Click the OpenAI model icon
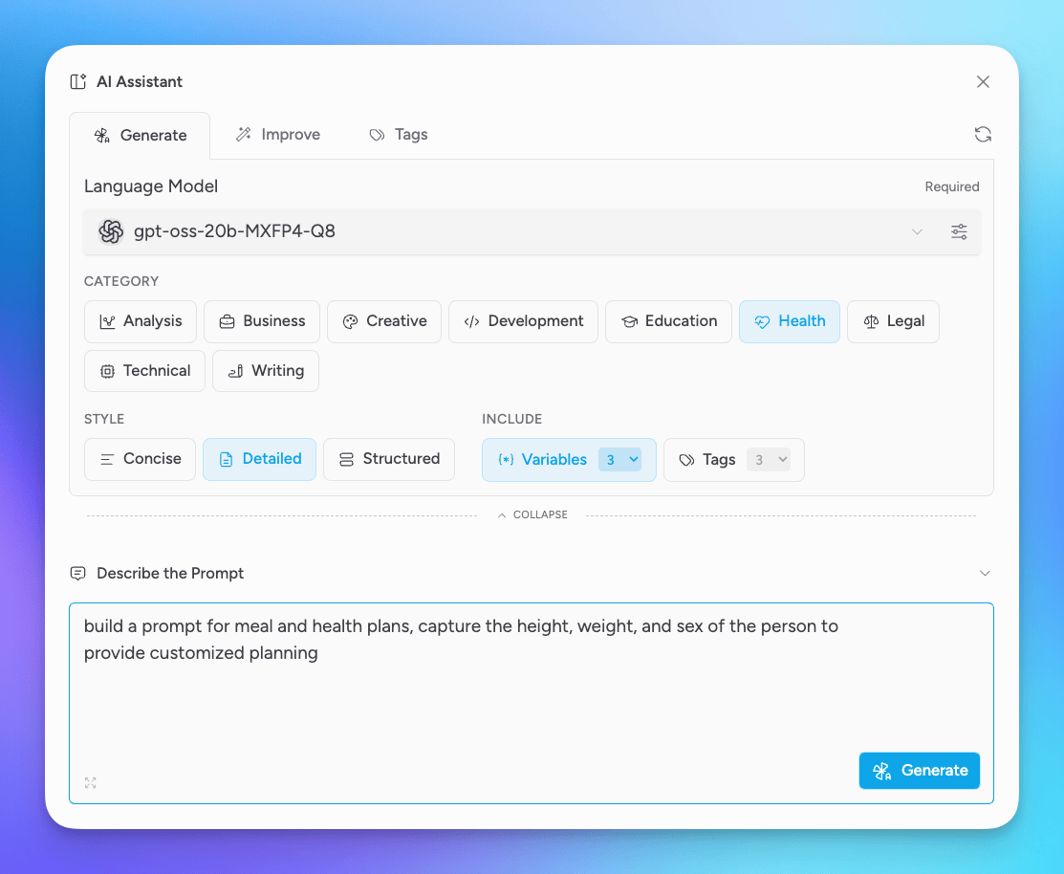This screenshot has height=874, width=1064. (x=111, y=231)
